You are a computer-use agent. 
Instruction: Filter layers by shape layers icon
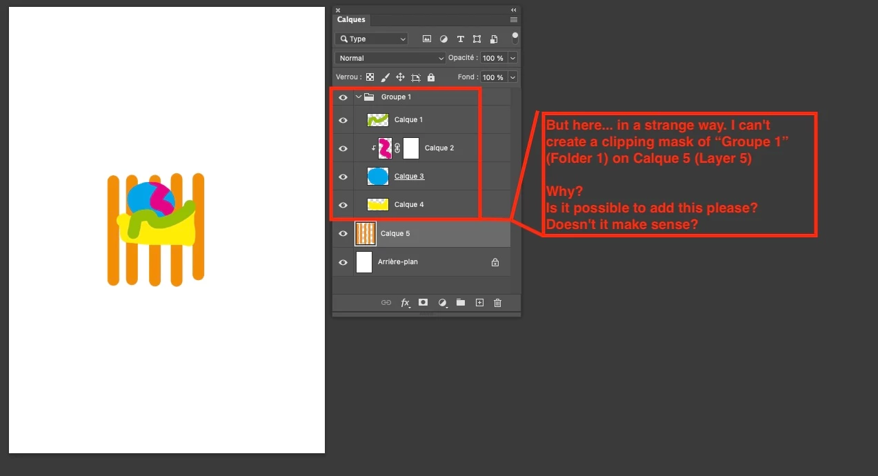point(477,39)
